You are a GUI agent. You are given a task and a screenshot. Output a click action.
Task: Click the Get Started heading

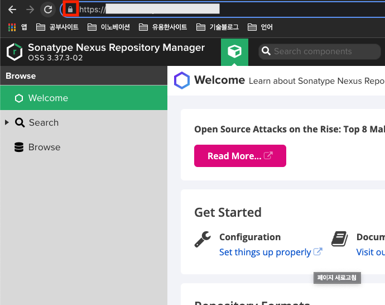click(x=228, y=212)
